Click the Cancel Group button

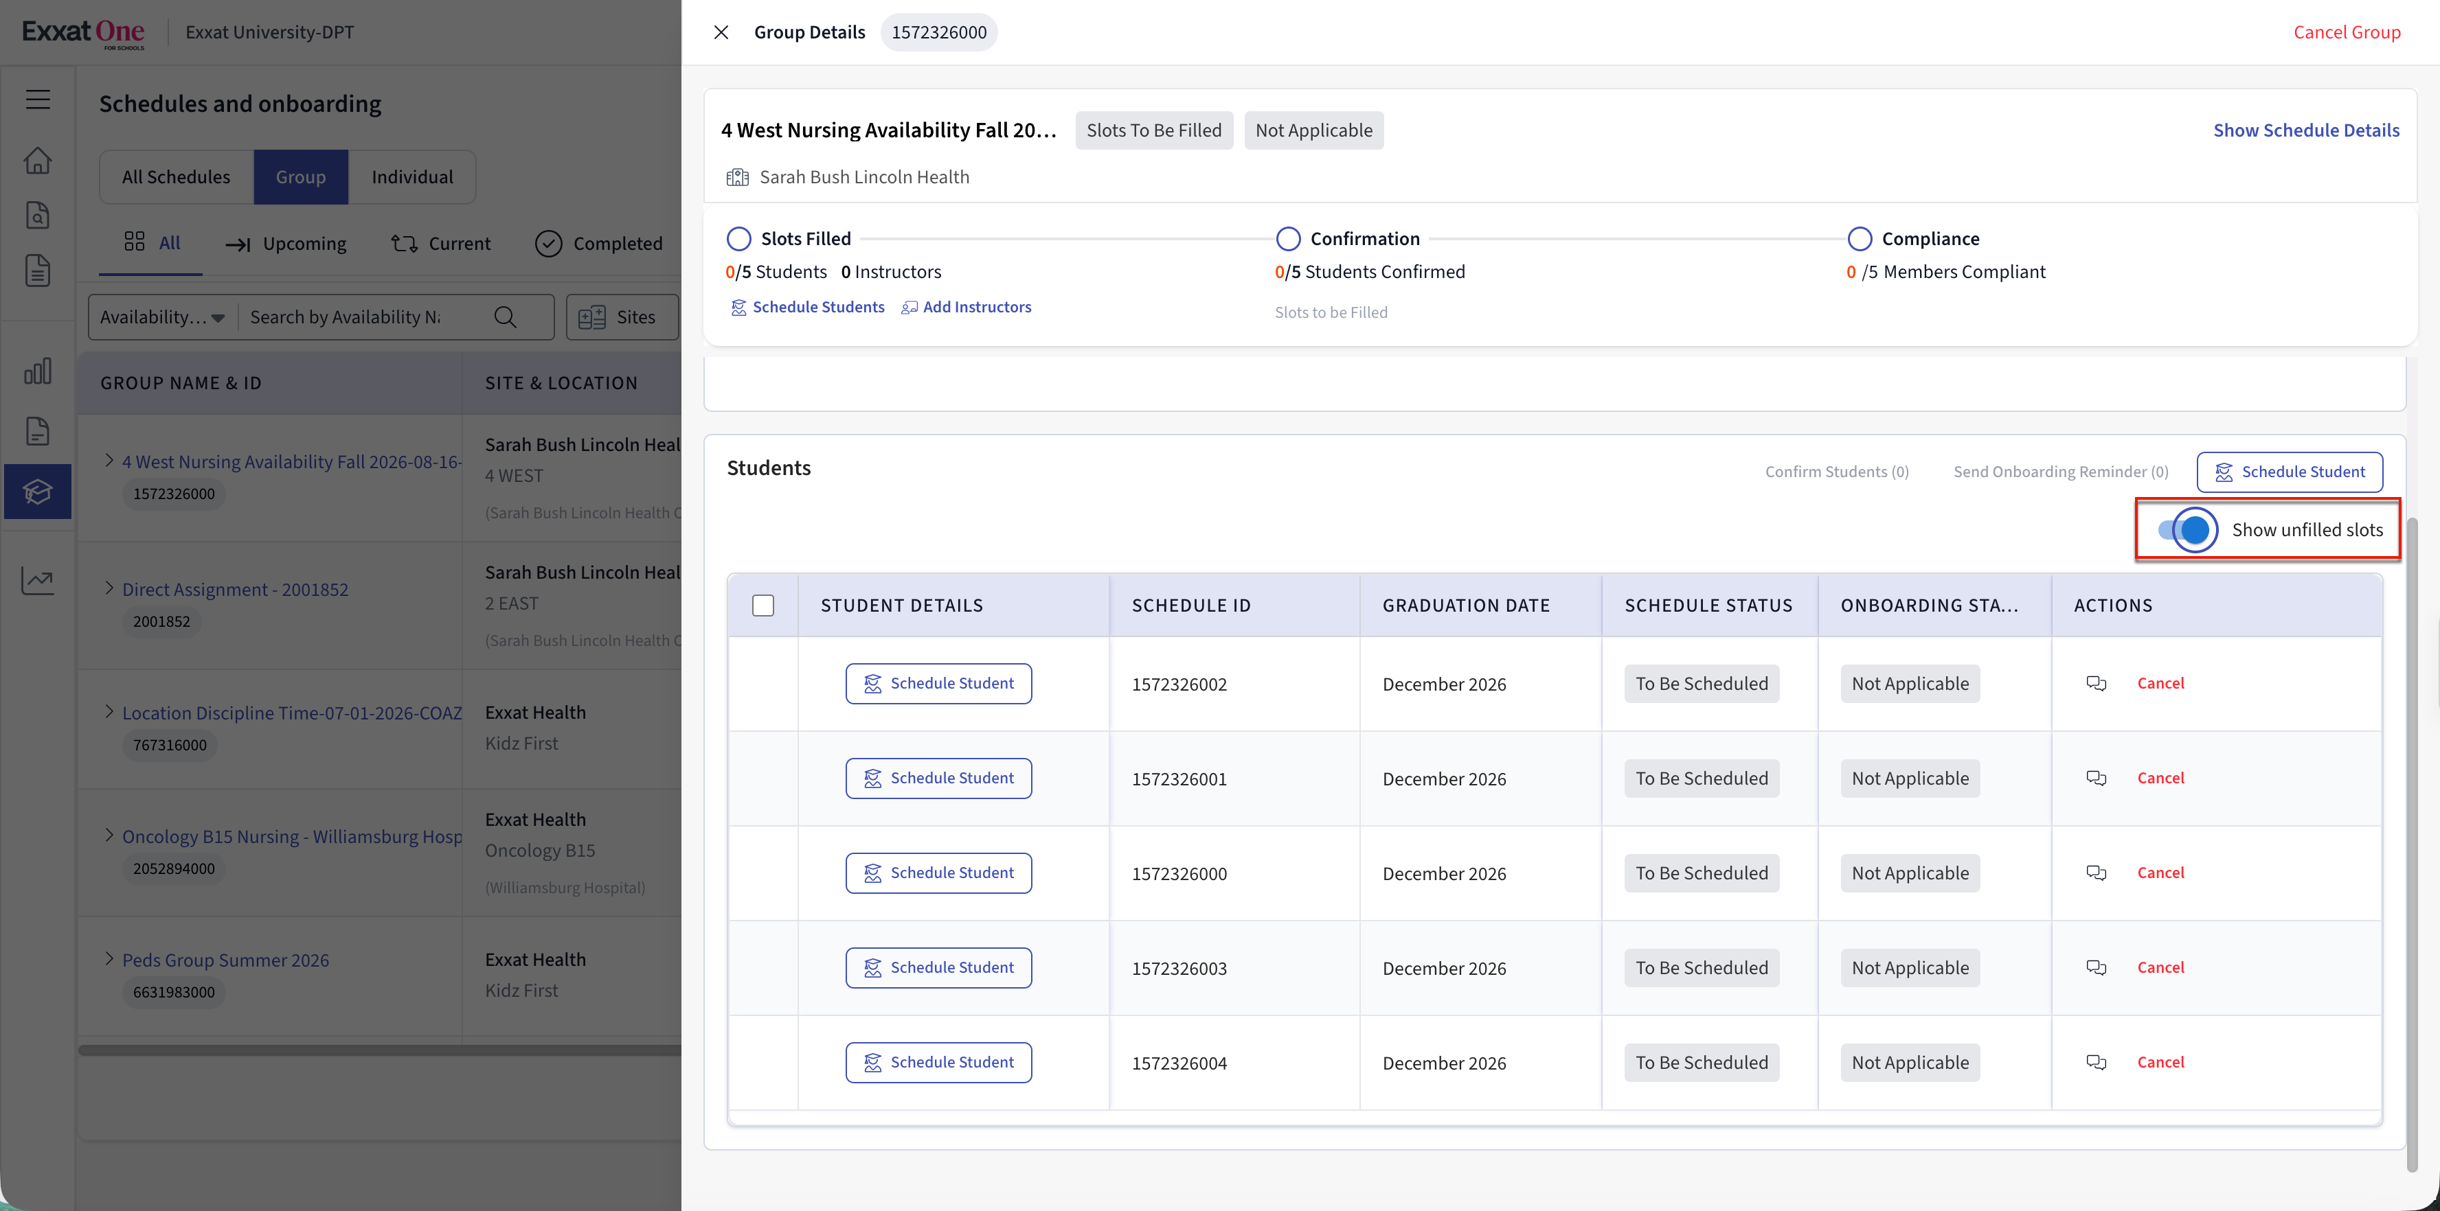(x=2346, y=32)
